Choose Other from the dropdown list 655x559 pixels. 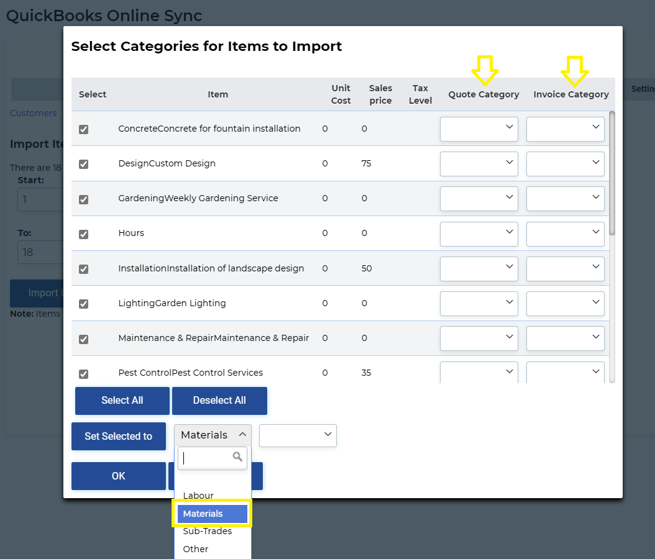196,549
